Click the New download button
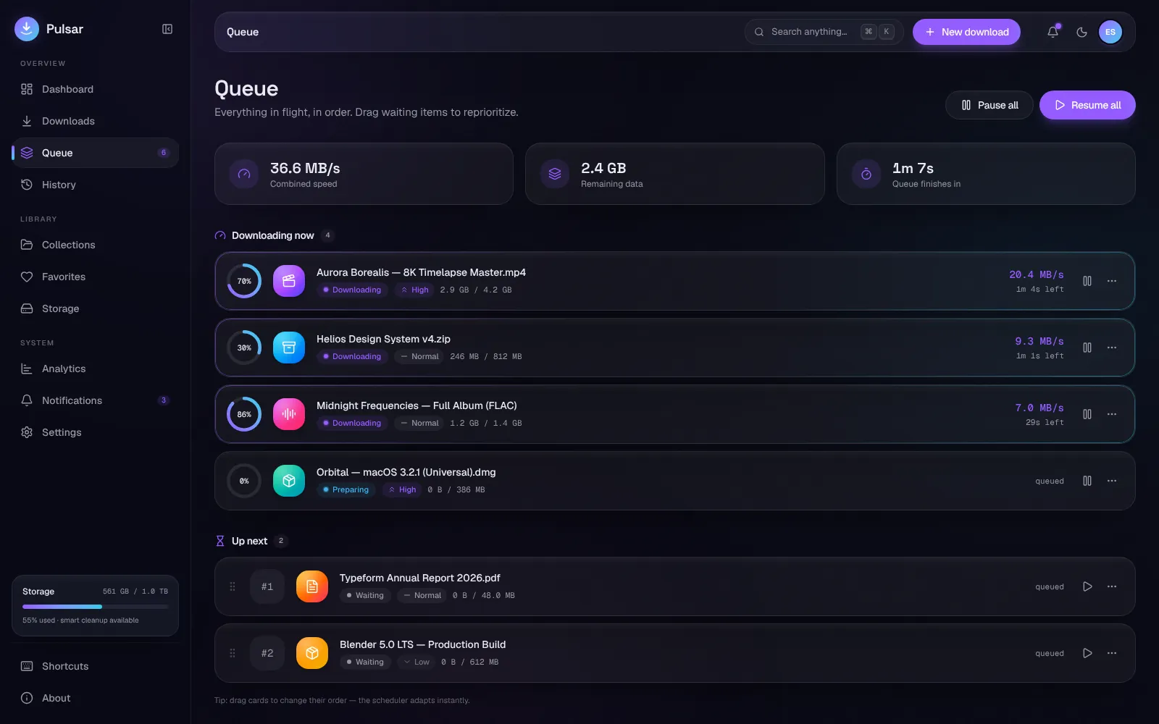 pyautogui.click(x=966, y=32)
